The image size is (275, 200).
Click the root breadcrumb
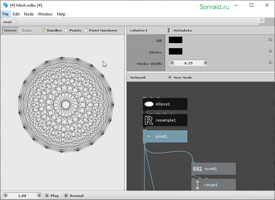[x=7, y=22]
